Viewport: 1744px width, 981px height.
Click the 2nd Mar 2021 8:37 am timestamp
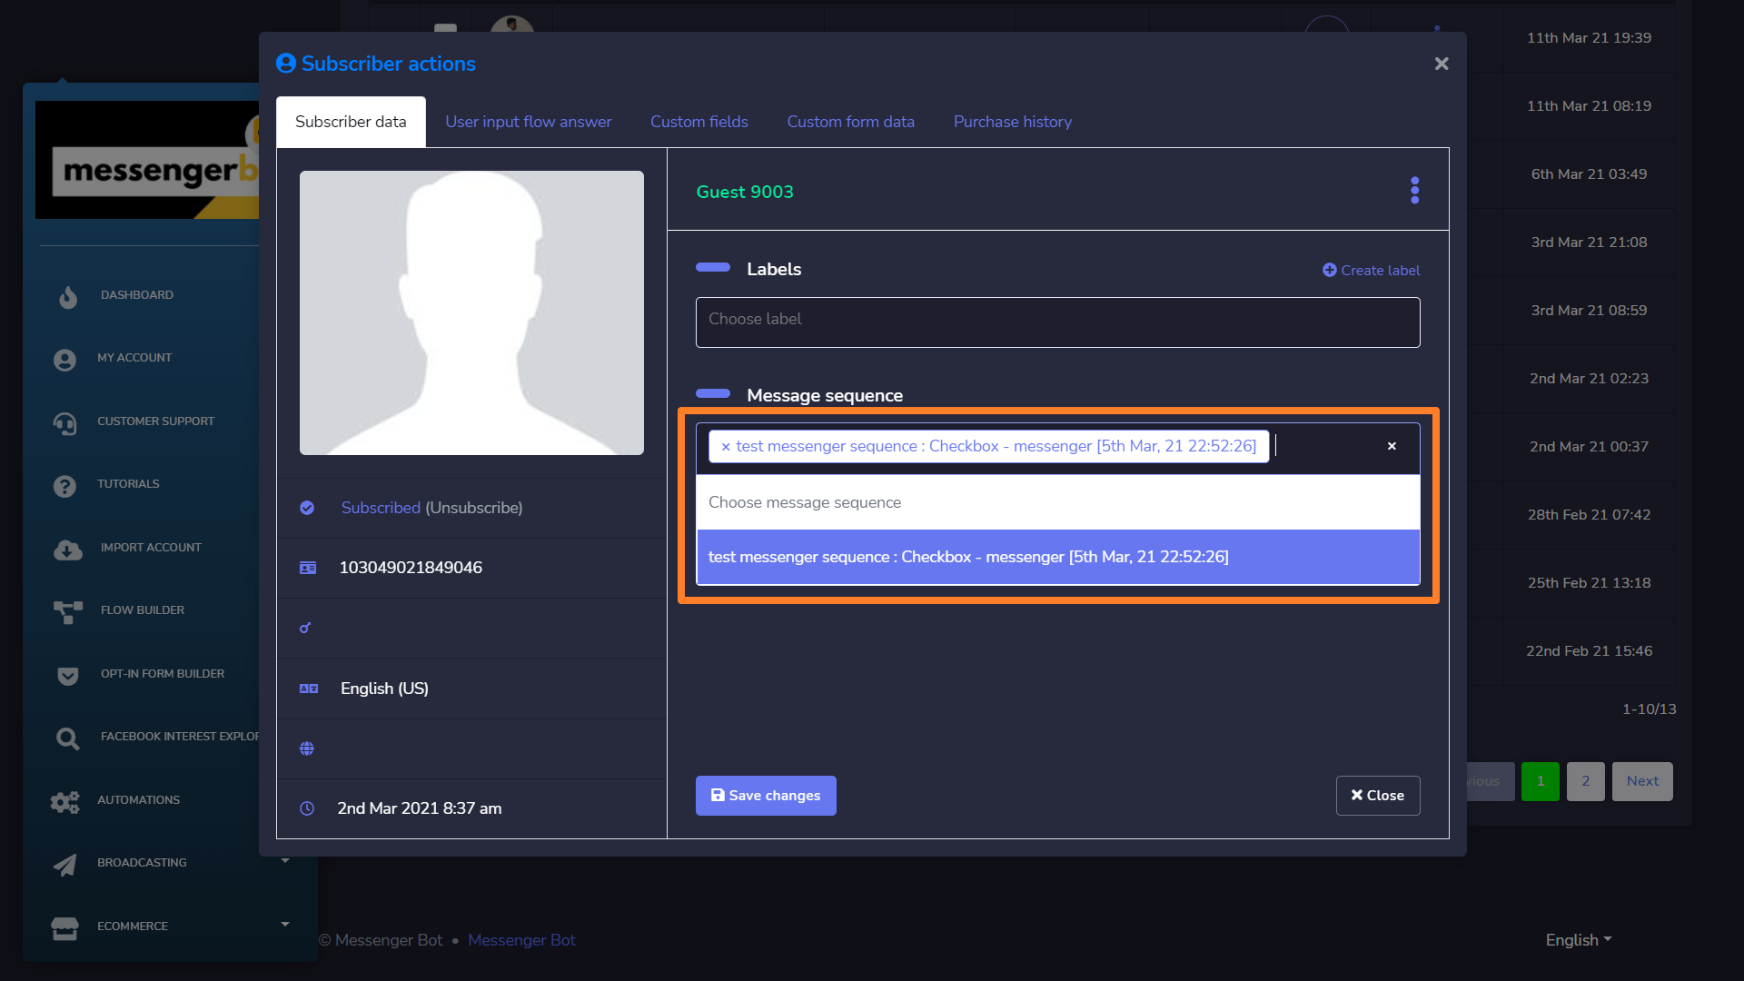[420, 808]
